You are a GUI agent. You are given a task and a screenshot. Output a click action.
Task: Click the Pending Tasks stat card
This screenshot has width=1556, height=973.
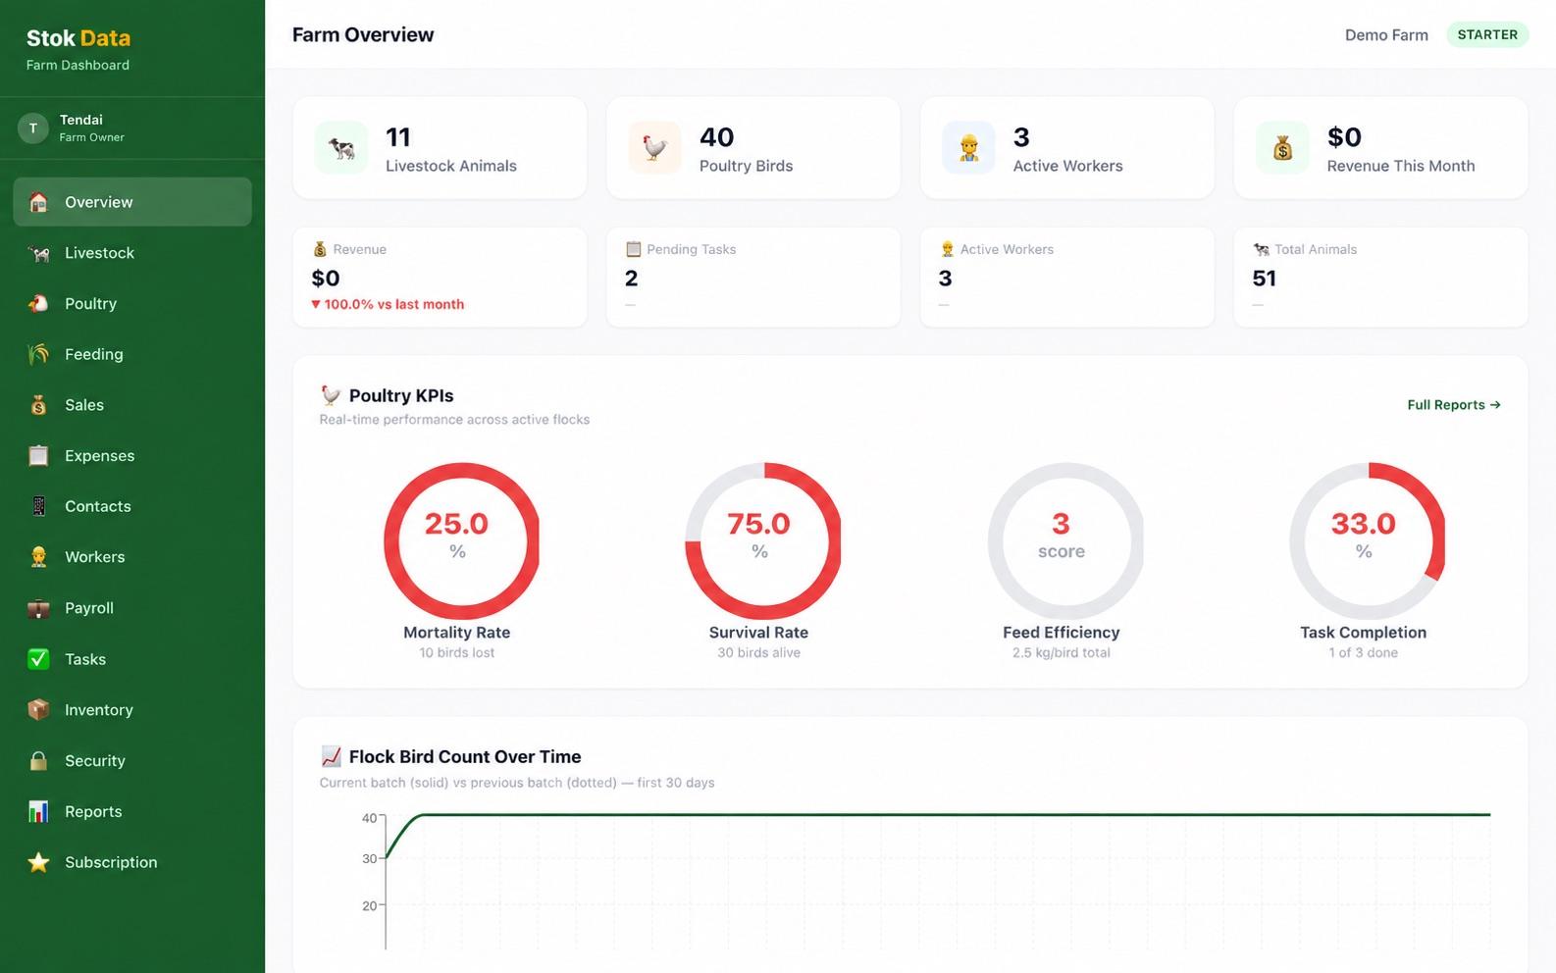click(753, 278)
